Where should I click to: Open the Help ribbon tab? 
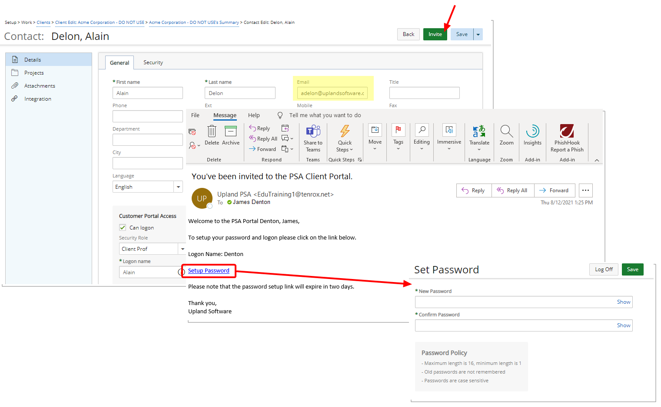[254, 115]
